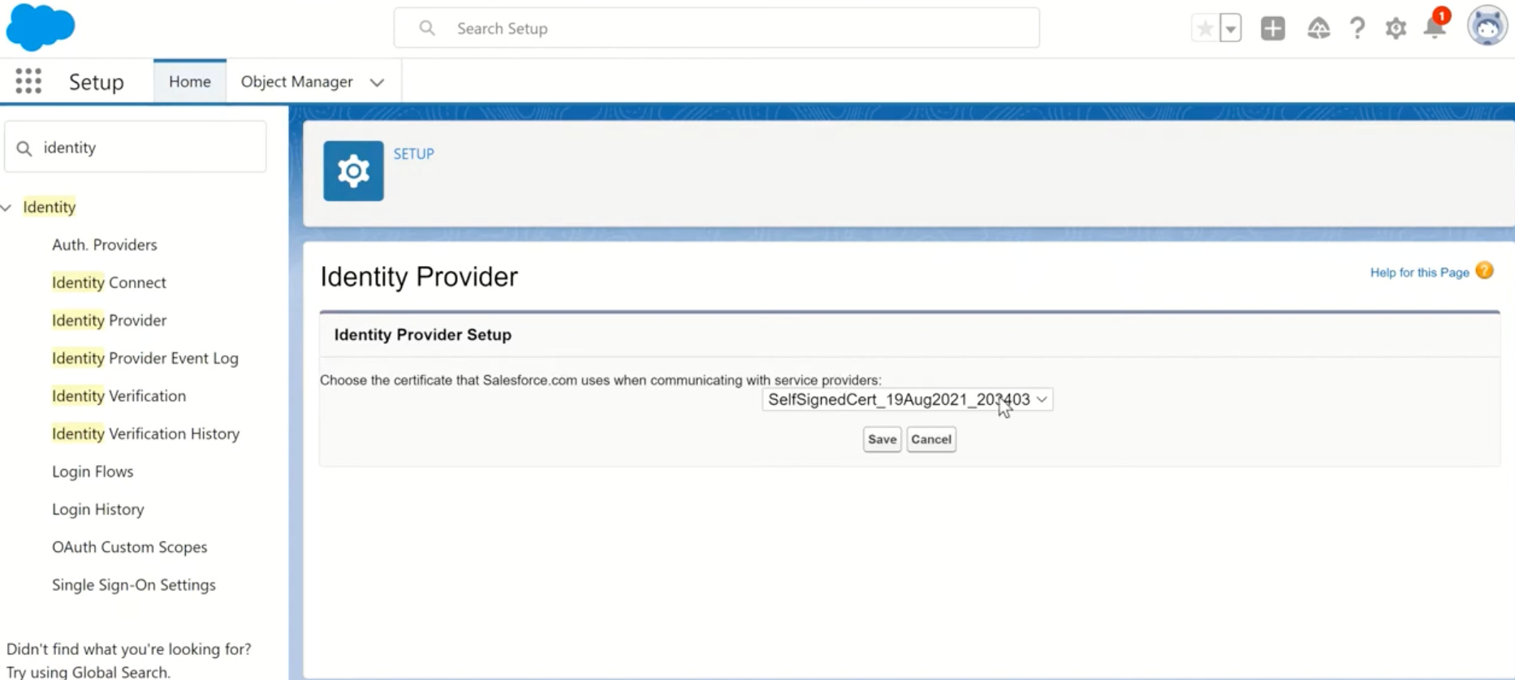Screen dimensions: 1515x680
Task: Open Identity Verification in sidebar
Action: [119, 395]
